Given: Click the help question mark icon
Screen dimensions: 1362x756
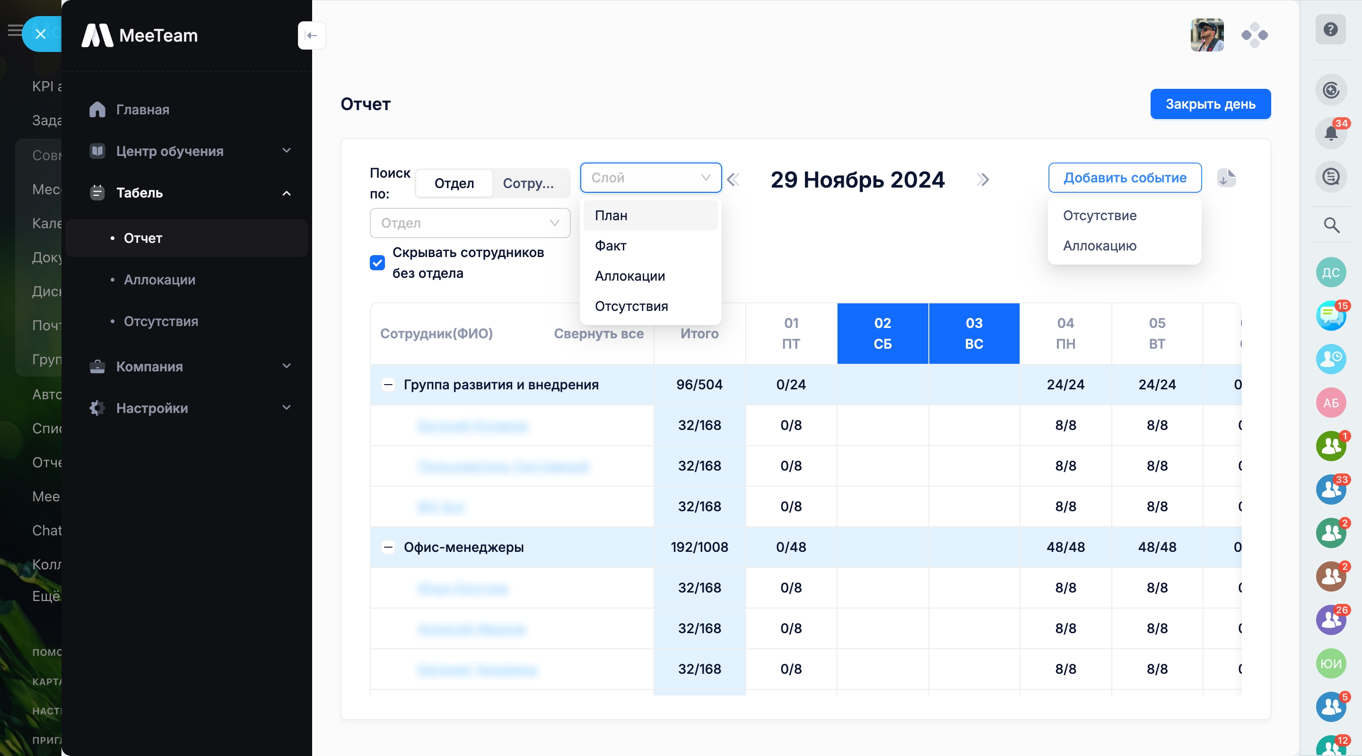Looking at the screenshot, I should pyautogui.click(x=1330, y=30).
